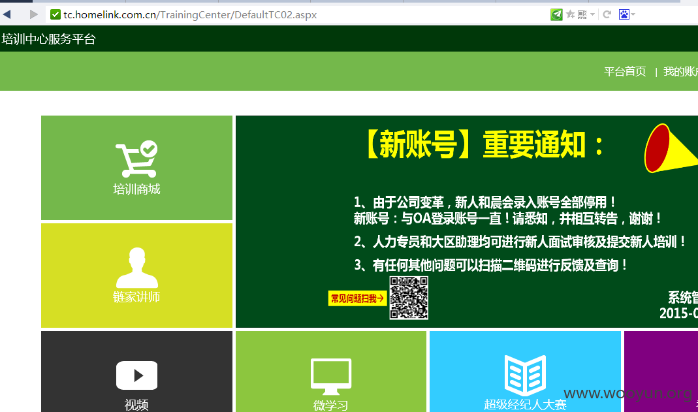Click the play icon in 视频 tile
This screenshot has width=698, height=412.
tap(136, 375)
